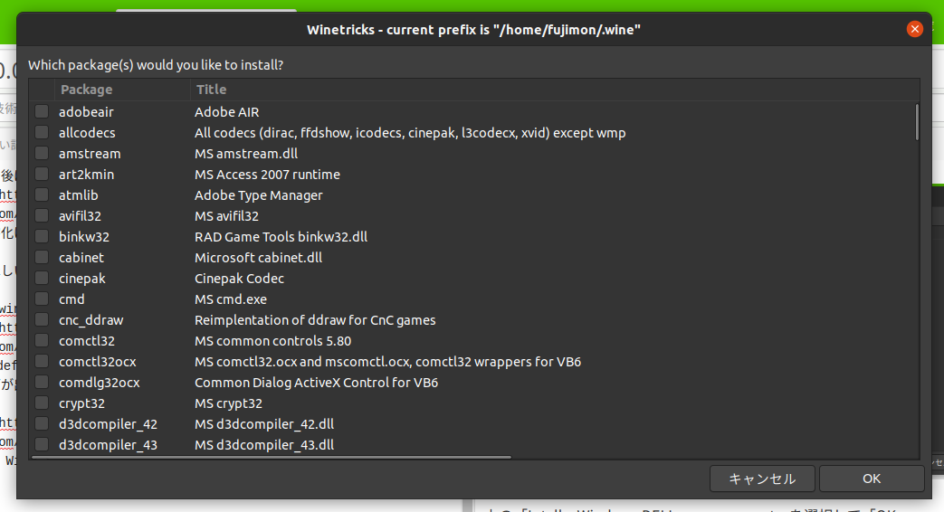The image size is (944, 512).
Task: Tick the crypt32 checkbox
Action: point(42,403)
